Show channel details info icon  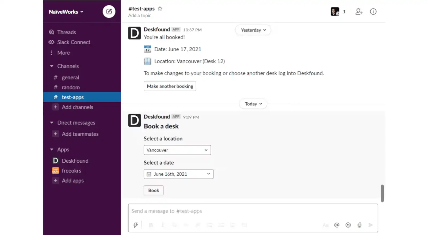[373, 11]
